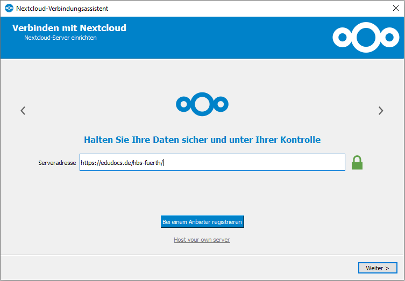Click the Nextcloud-Server einrichten subtitle

coord(60,38)
